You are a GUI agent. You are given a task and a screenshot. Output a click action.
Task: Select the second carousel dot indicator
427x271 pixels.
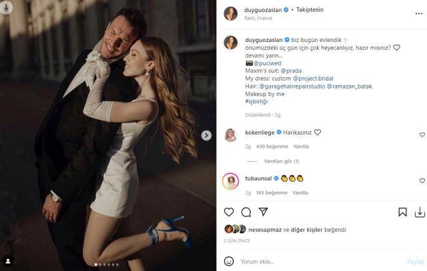point(100,264)
